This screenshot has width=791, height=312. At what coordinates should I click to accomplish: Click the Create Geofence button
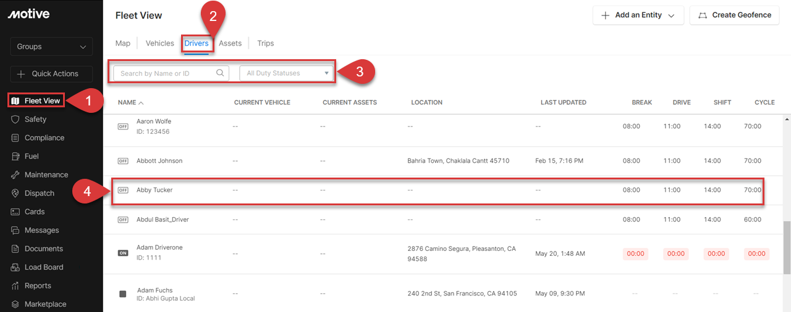tap(734, 15)
